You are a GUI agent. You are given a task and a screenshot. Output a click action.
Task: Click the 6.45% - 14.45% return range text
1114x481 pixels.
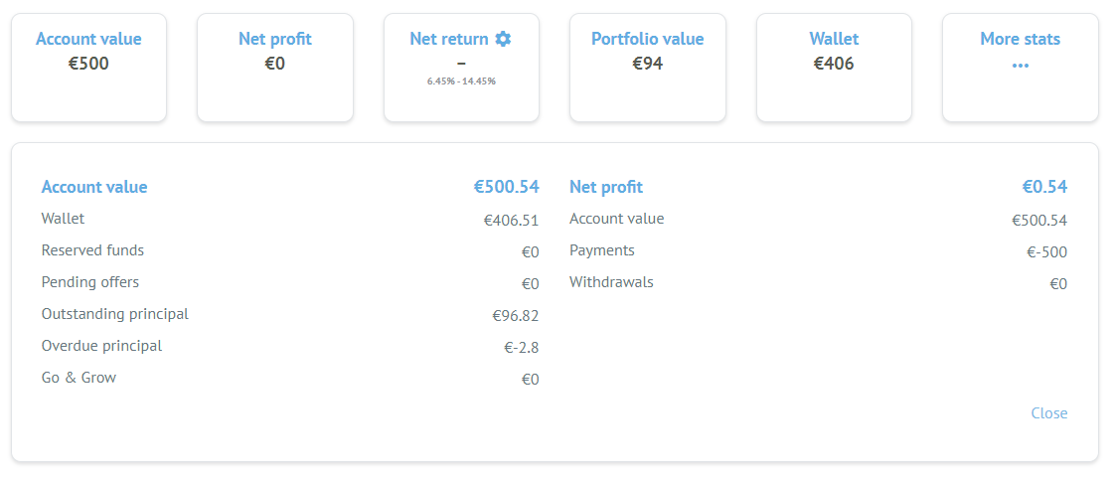tap(461, 81)
